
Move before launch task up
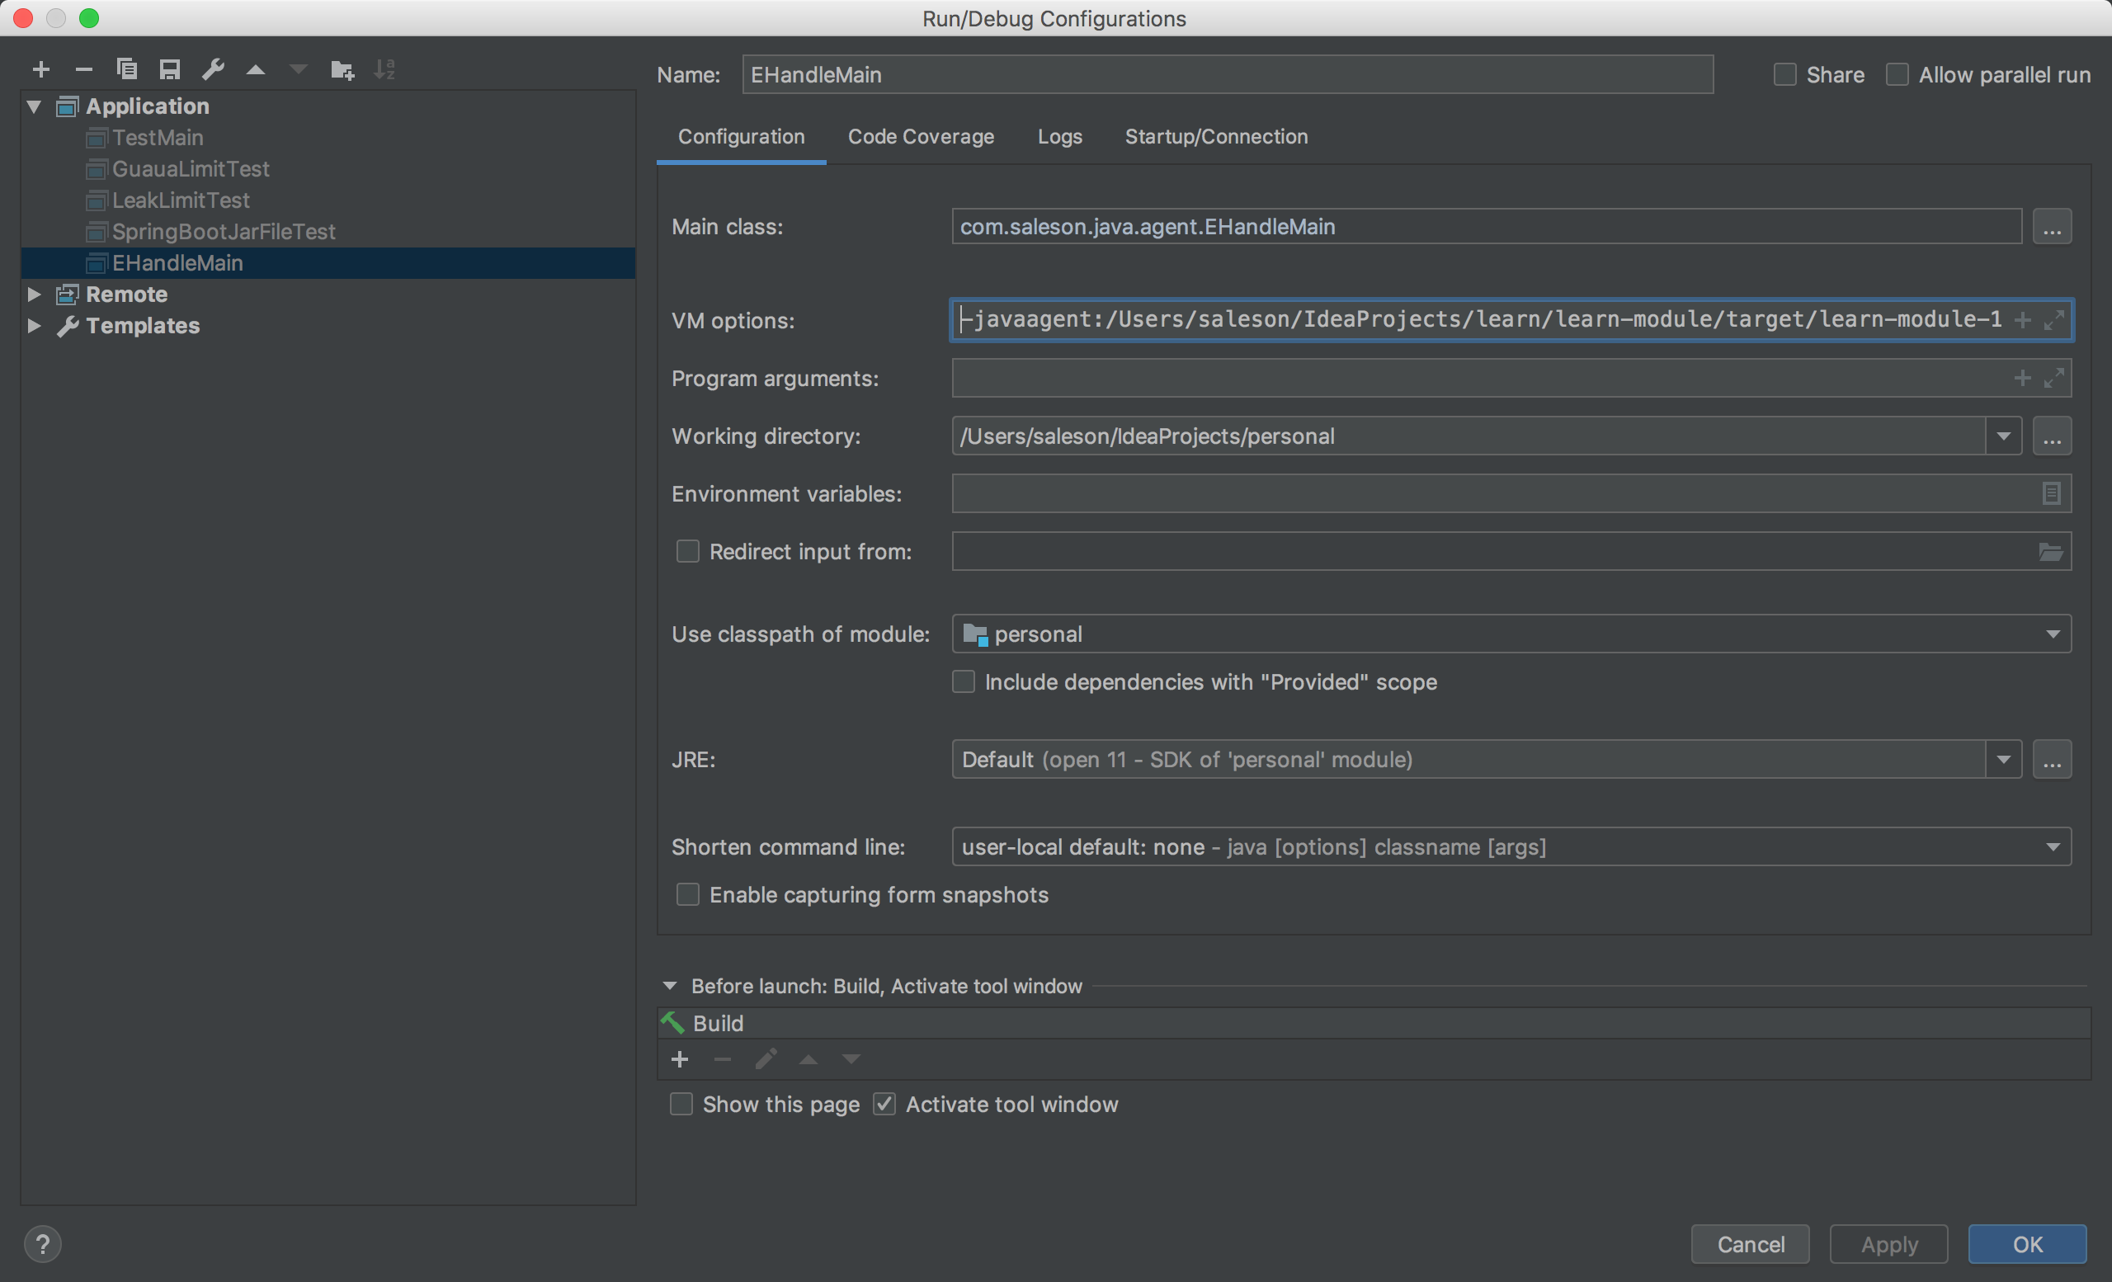point(808,1060)
